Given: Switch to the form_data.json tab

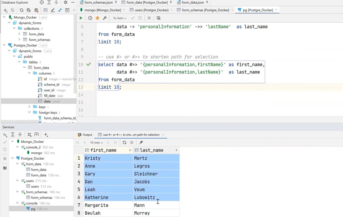Looking at the screenshot, I should point(193,3).
